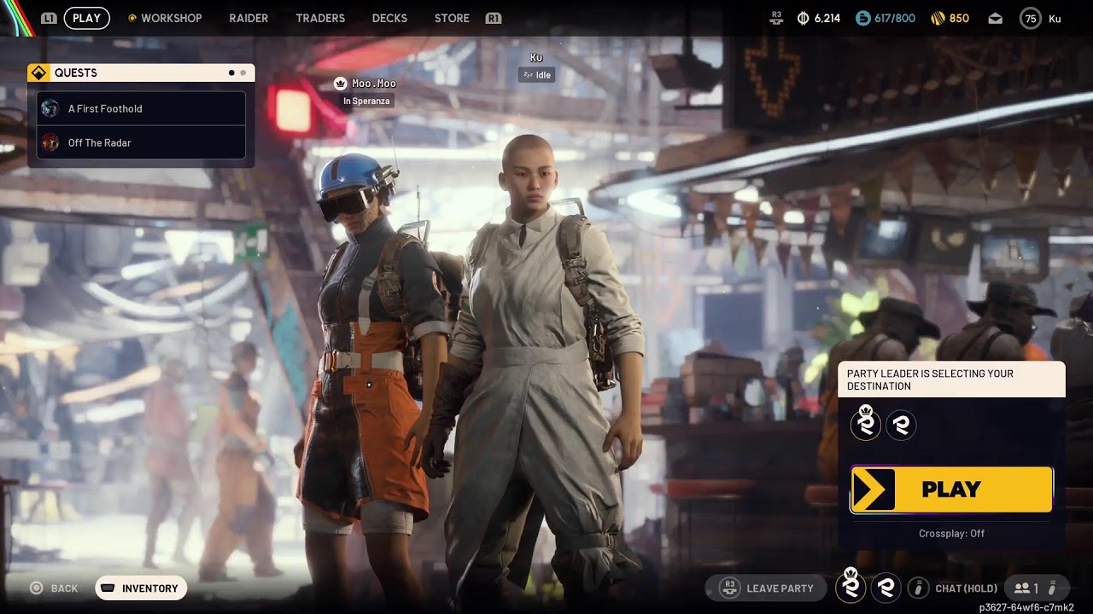Screen dimensions: 1093x614
Task: Open the A First Foothold quest
Action: click(142, 108)
